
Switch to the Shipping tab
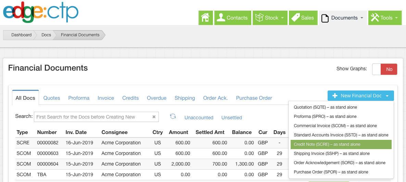pos(185,98)
